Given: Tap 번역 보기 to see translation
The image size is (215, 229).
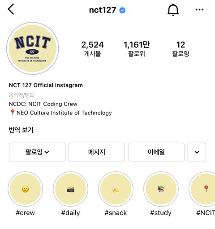Looking at the screenshot, I should click(21, 130).
